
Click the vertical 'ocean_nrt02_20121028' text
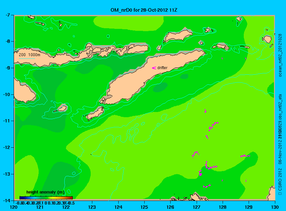tap(280, 55)
